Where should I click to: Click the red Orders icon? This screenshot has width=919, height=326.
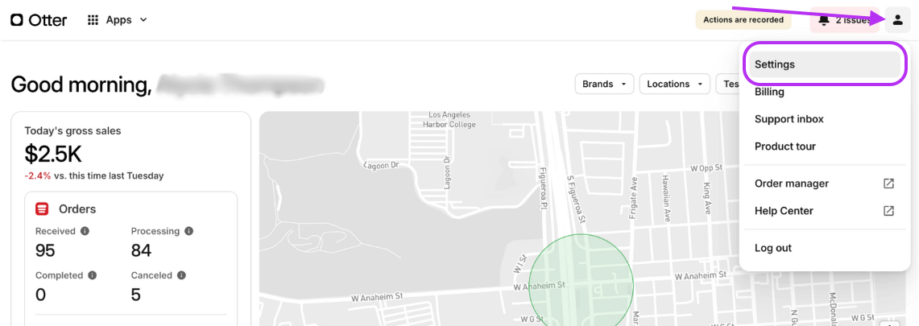42,209
